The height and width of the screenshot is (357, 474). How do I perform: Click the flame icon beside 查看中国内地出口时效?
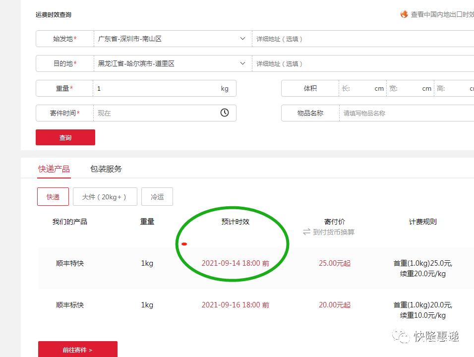404,14
